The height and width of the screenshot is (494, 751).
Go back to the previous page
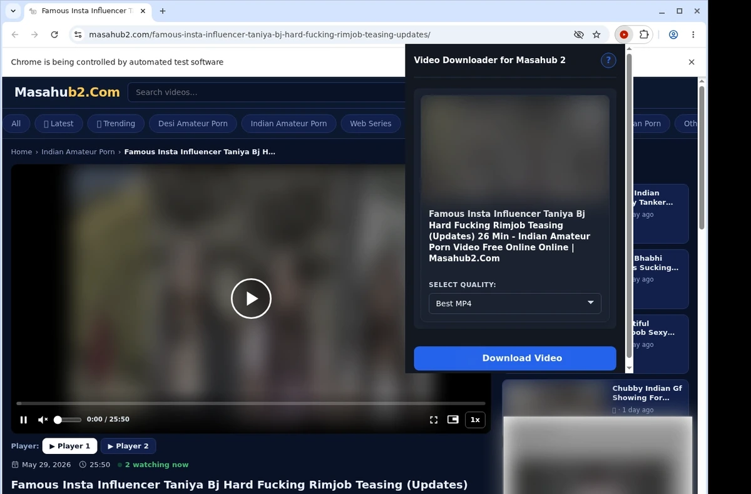15,35
